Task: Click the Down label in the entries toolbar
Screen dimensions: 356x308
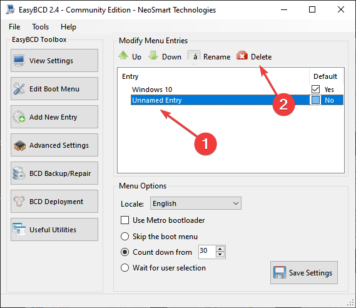Action: coord(171,57)
